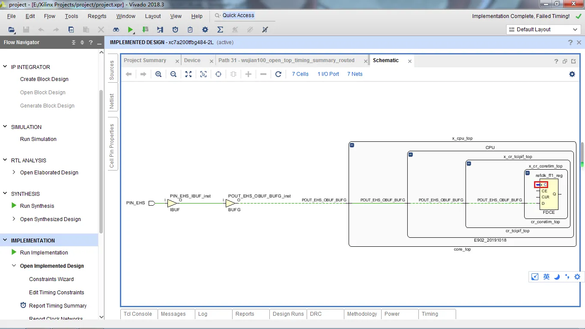Click the Auto-fit selection target icon

218,74
